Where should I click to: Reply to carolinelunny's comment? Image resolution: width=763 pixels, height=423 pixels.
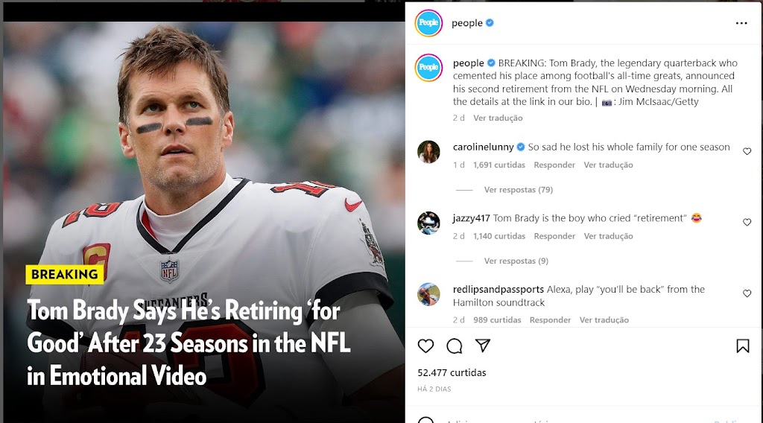(554, 165)
